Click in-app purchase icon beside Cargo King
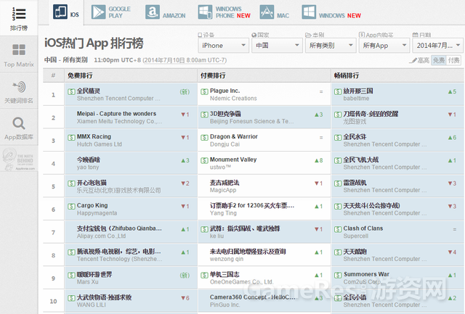The width and height of the screenshot is (465, 314). point(71,206)
